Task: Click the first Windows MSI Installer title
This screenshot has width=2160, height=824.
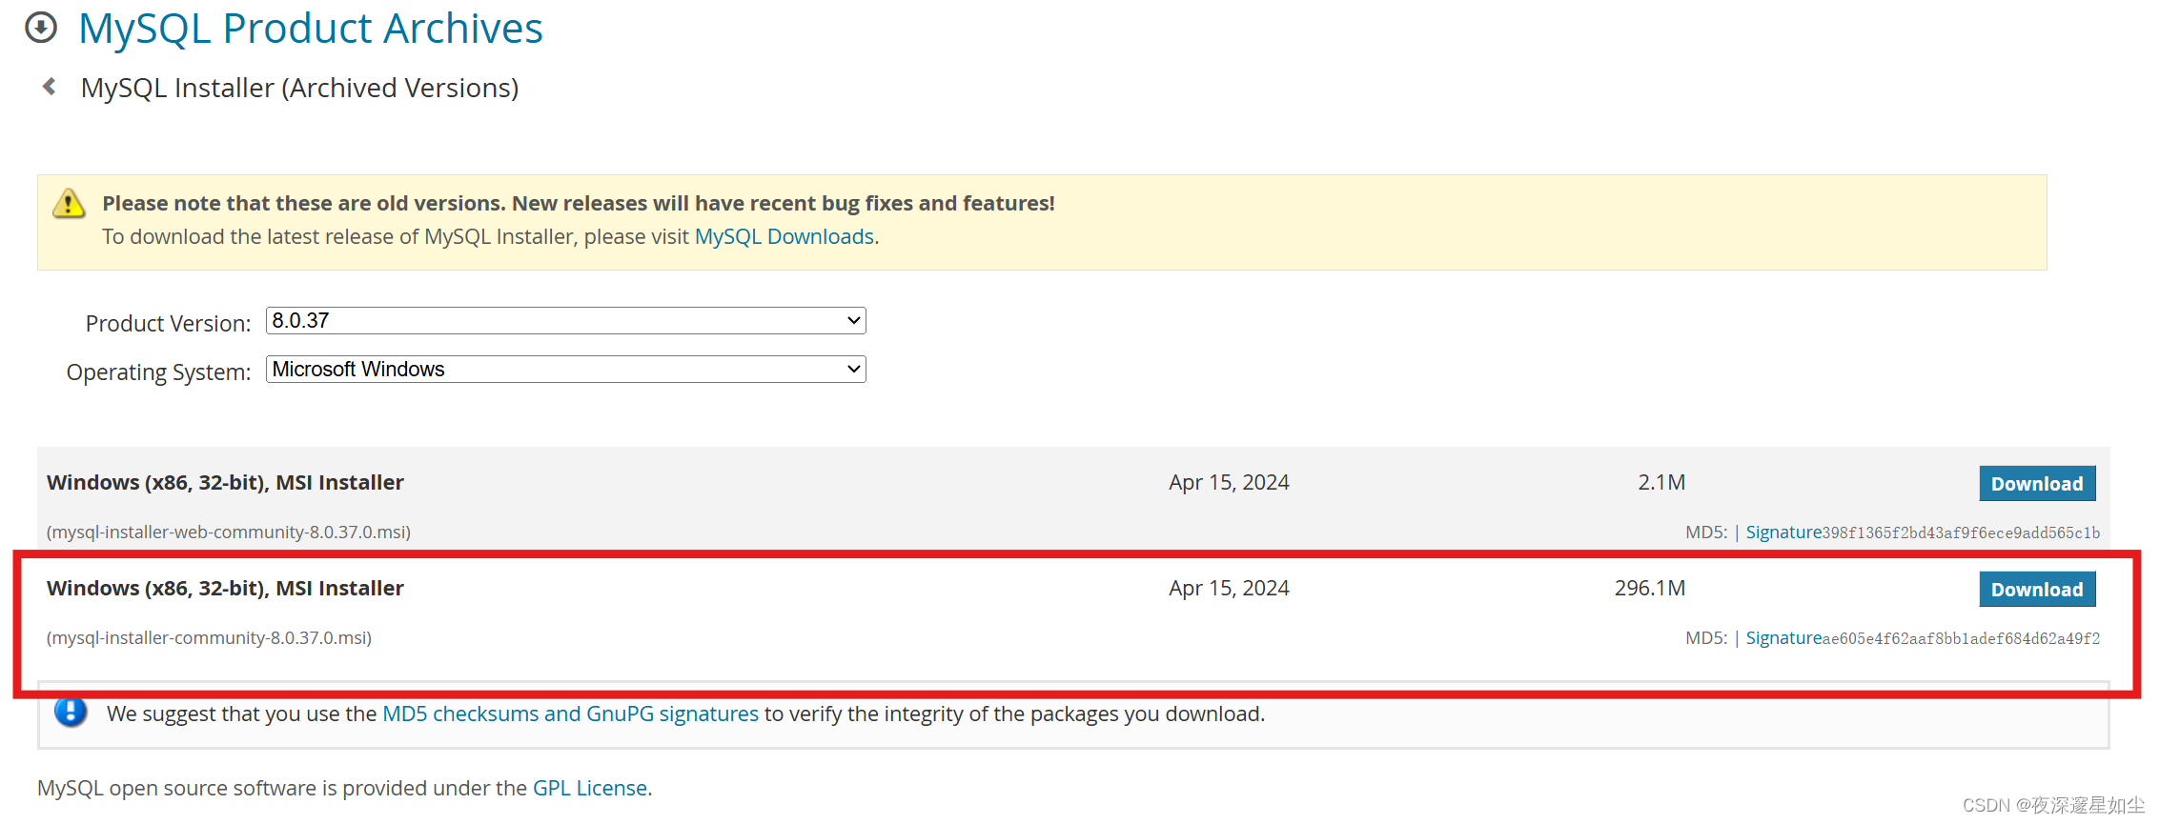Action: (x=225, y=482)
